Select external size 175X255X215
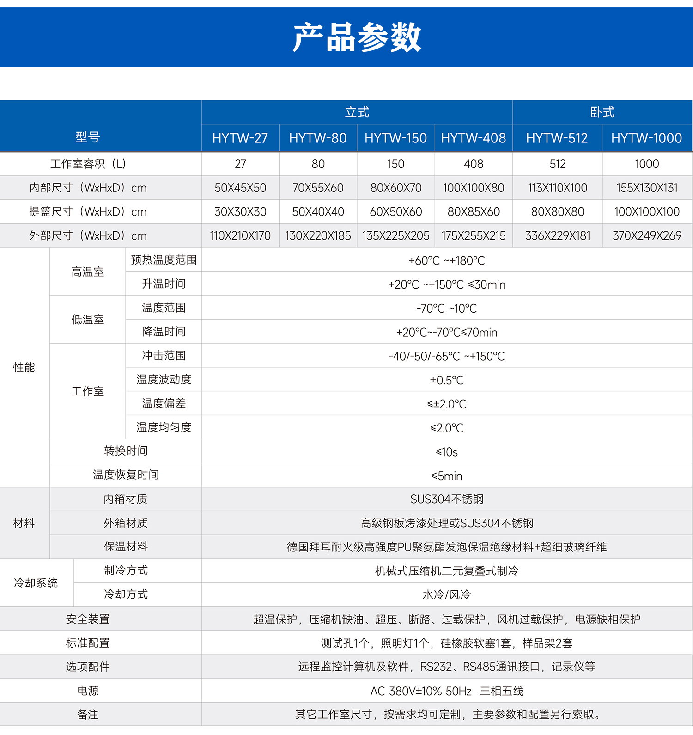 (x=474, y=236)
